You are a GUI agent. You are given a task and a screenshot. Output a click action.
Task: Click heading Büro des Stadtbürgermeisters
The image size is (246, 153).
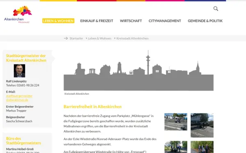tap(23, 141)
